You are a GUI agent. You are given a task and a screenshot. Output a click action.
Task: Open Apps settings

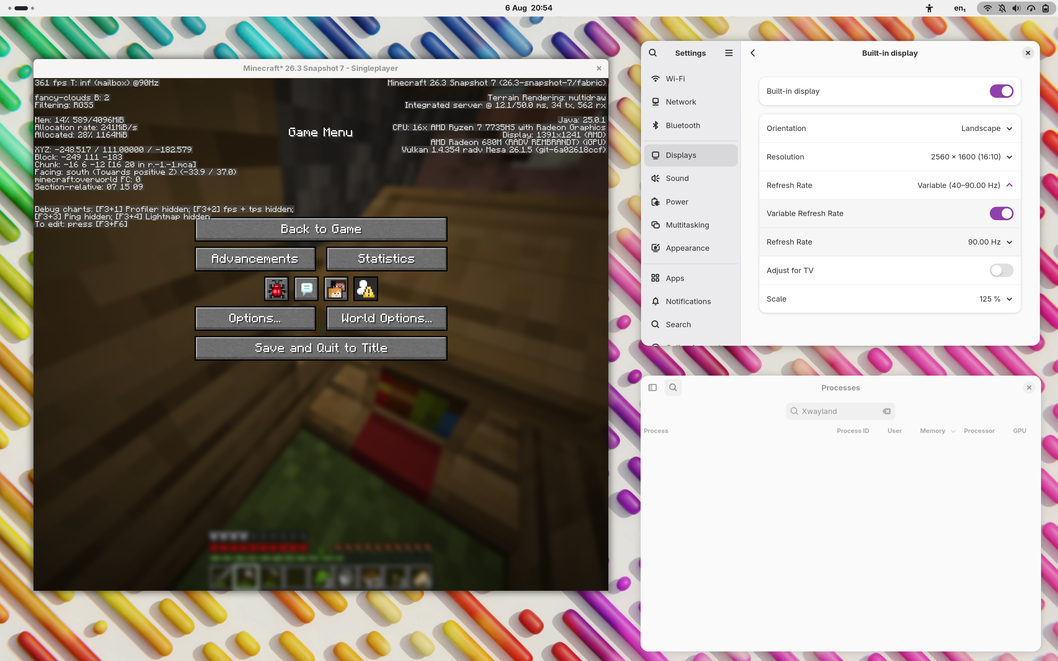pyautogui.click(x=691, y=278)
